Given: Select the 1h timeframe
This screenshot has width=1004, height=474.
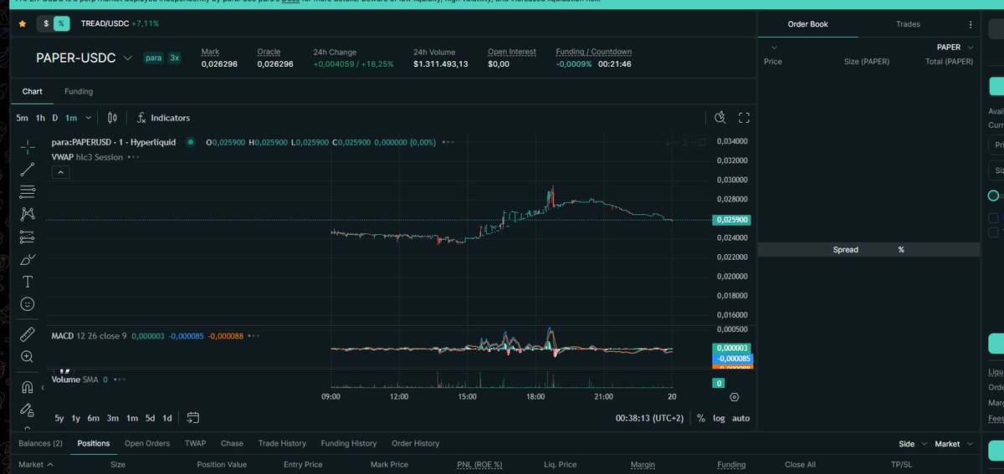Looking at the screenshot, I should pyautogui.click(x=40, y=118).
